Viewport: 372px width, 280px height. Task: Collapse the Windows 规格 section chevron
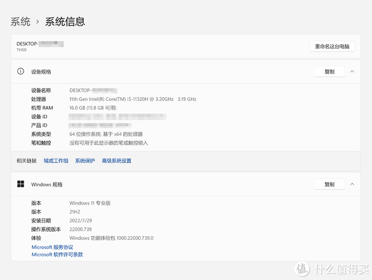(352, 184)
